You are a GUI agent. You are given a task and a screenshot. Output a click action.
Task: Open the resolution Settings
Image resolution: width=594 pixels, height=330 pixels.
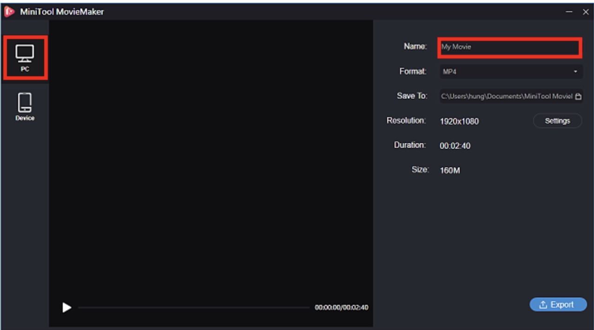tap(557, 121)
